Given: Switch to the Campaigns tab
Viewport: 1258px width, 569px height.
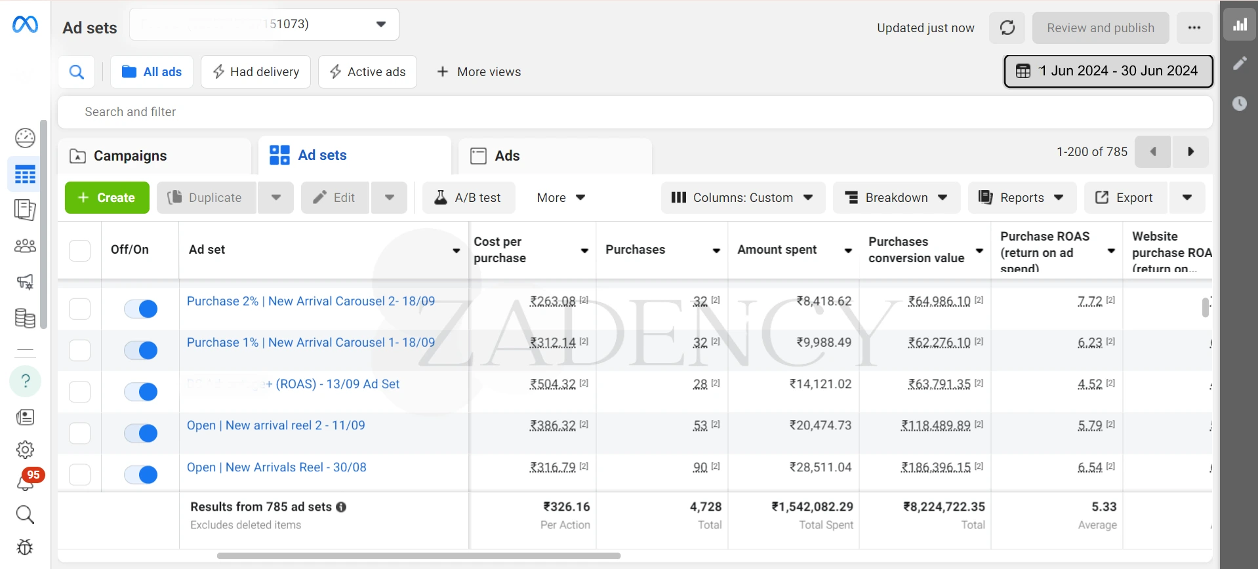Looking at the screenshot, I should [154, 156].
